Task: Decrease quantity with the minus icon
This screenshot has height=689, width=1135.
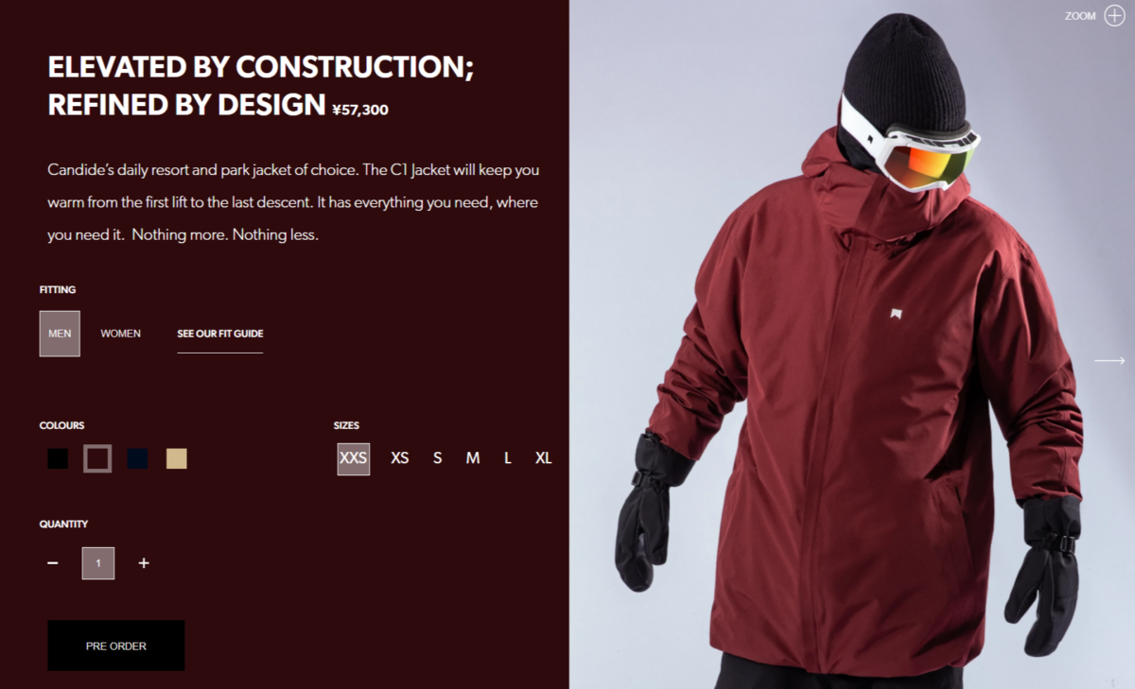Action: (53, 563)
